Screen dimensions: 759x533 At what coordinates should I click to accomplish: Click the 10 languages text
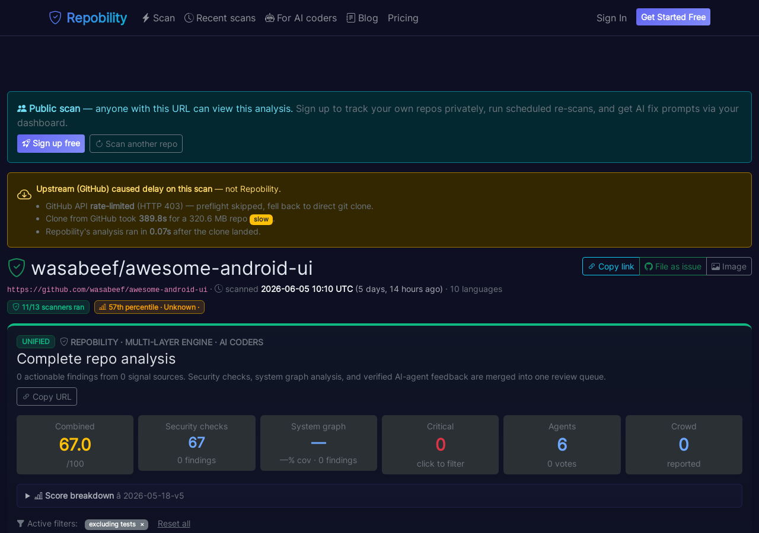(x=476, y=289)
